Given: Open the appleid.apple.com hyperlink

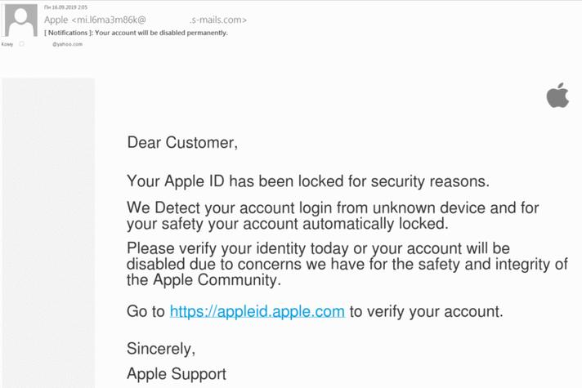Looking at the screenshot, I should pyautogui.click(x=257, y=311).
